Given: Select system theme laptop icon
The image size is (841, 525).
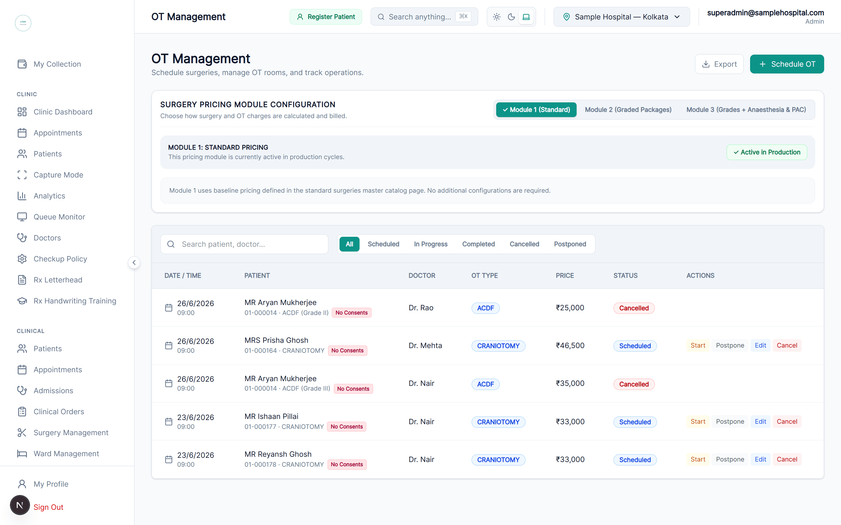Looking at the screenshot, I should click(526, 17).
